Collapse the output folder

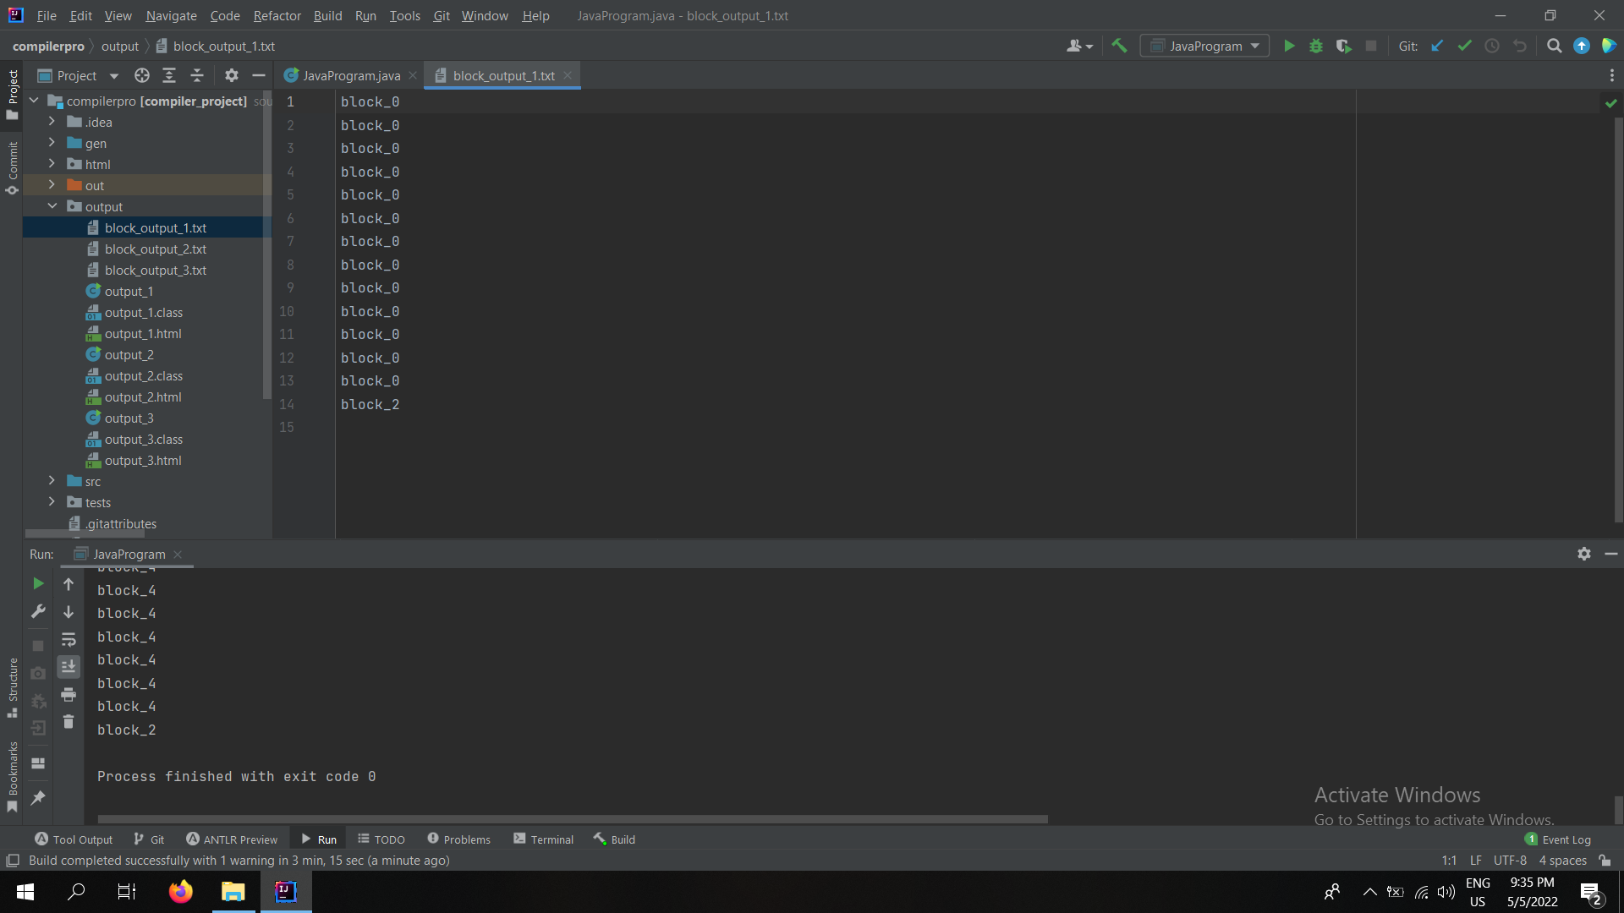point(52,206)
